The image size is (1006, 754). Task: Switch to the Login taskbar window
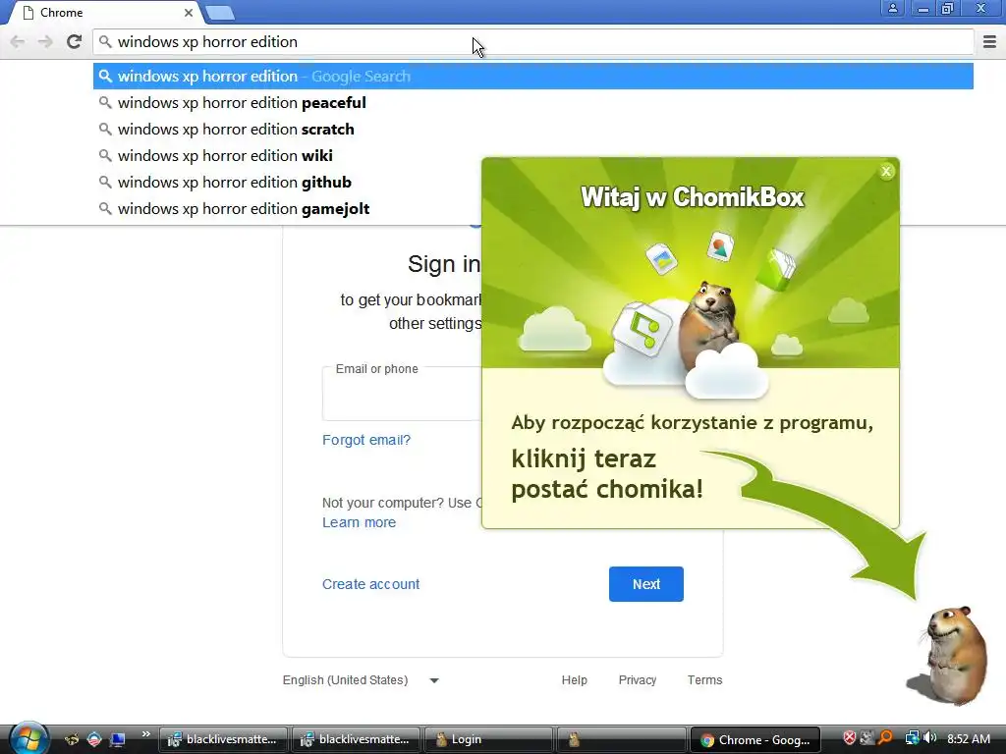click(x=487, y=739)
